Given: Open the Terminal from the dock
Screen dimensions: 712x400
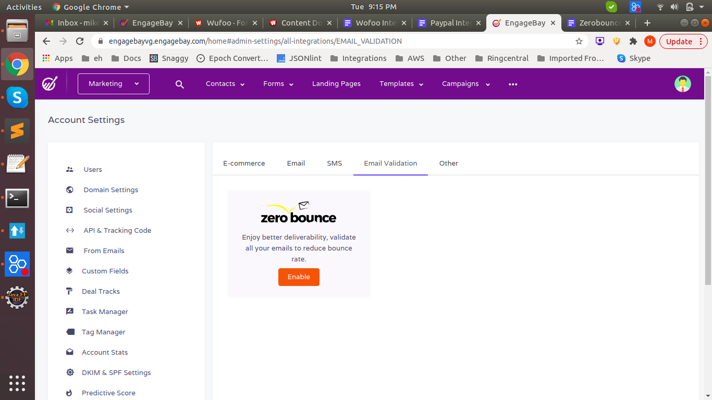Looking at the screenshot, I should pyautogui.click(x=17, y=198).
